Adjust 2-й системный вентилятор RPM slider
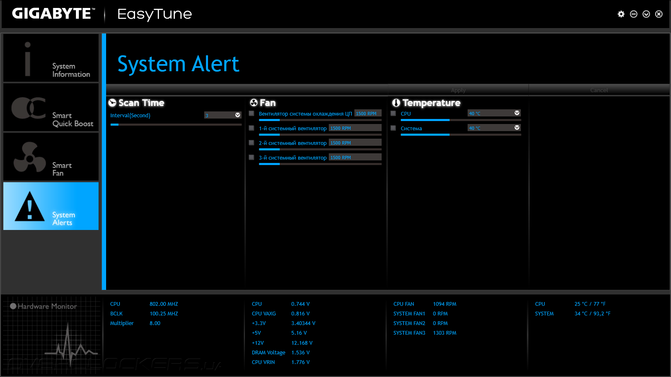The height and width of the screenshot is (377, 671). pos(320,150)
